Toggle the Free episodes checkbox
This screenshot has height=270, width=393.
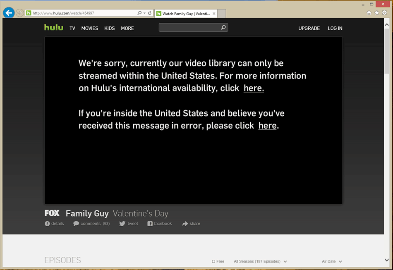click(213, 261)
